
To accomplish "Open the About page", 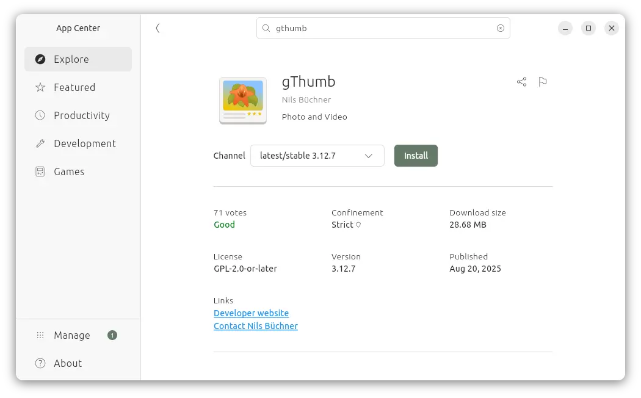I will point(78,363).
